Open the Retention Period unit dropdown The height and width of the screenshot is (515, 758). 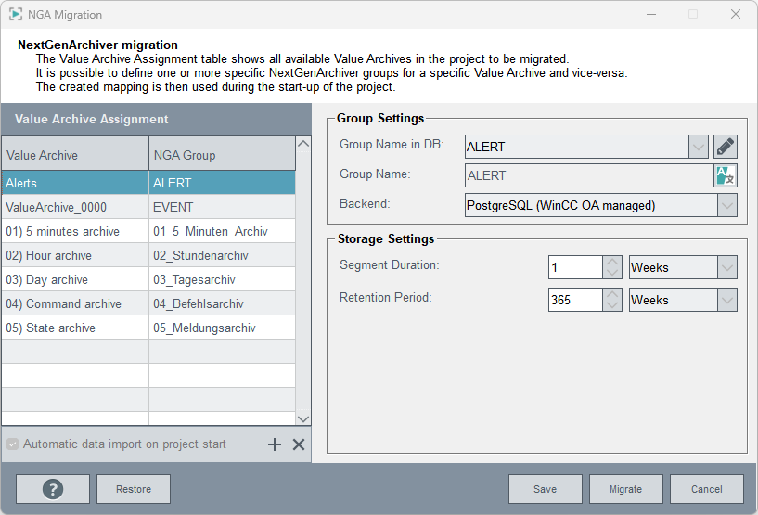point(727,301)
